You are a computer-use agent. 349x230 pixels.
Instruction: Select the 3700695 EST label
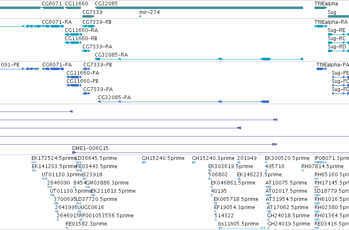(65, 199)
